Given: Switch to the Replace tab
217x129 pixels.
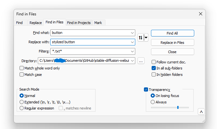Looking at the screenshot, I should (36, 23).
